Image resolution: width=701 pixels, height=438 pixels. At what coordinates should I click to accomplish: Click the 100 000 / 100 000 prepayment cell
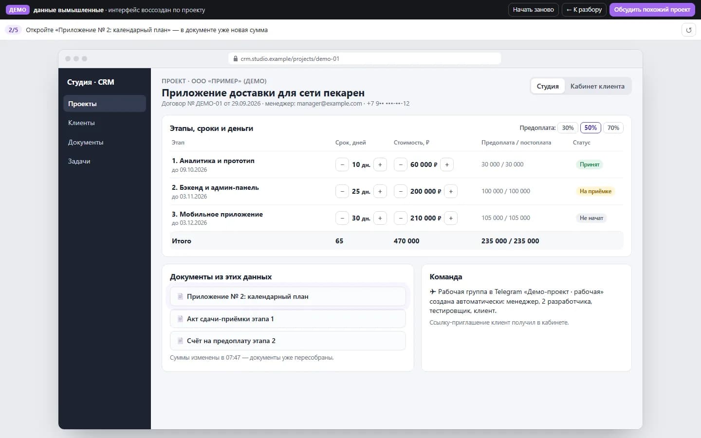point(506,191)
